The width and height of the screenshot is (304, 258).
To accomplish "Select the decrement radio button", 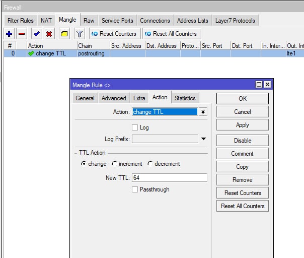I will coord(150,164).
